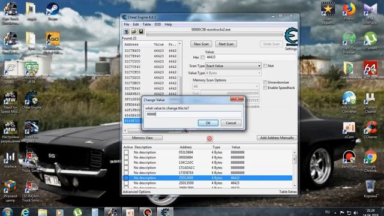The width and height of the screenshot is (384, 216).
Task: Click the open file folder toolbar icon
Action: [x=134, y=32]
